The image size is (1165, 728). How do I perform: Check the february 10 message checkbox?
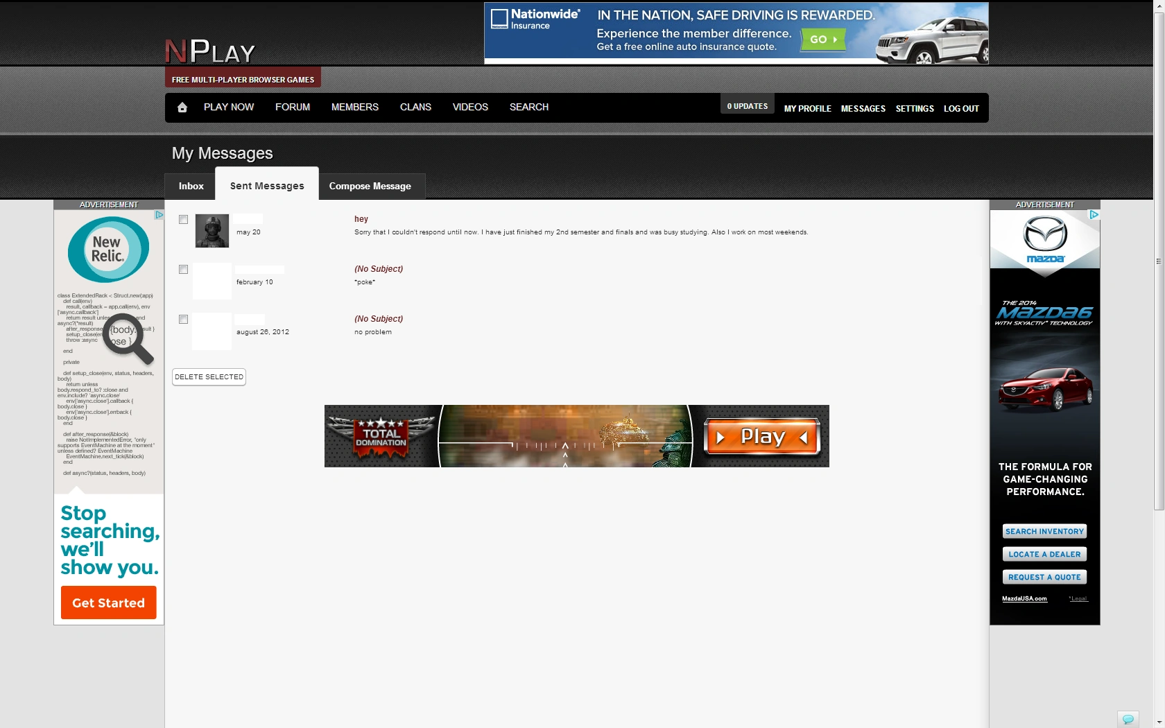(183, 270)
